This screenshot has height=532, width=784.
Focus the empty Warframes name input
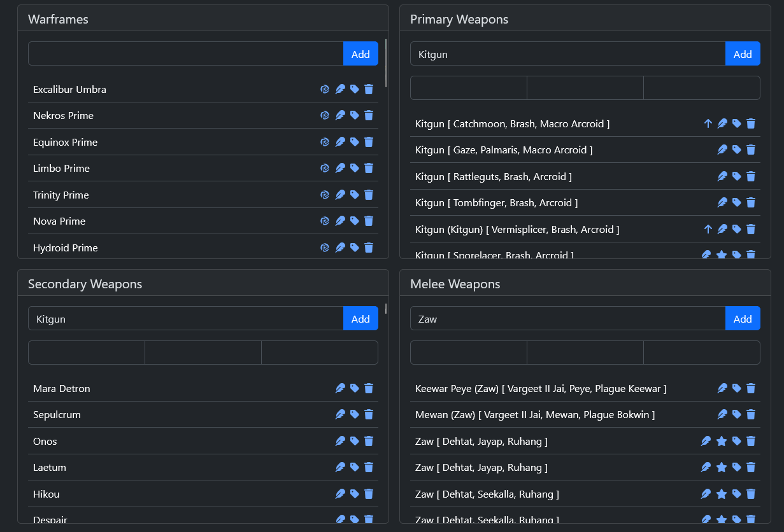(185, 54)
